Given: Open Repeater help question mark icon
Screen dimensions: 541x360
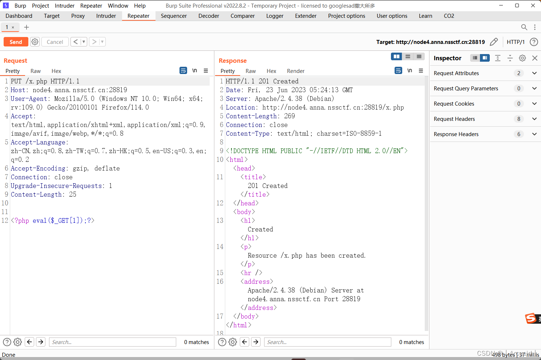Looking at the screenshot, I should pos(534,42).
